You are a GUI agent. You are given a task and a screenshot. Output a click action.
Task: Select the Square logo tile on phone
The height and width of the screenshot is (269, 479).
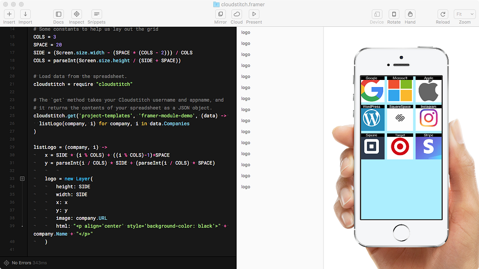(372, 146)
